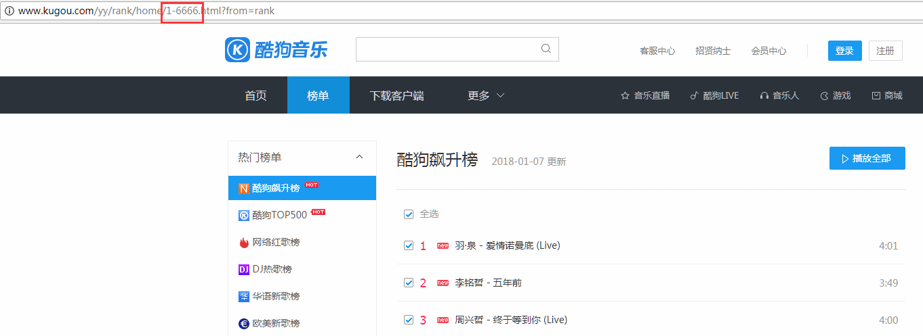Click the music note icon beside 酷狗LIVE
This screenshot has width=923, height=336.
(x=694, y=96)
